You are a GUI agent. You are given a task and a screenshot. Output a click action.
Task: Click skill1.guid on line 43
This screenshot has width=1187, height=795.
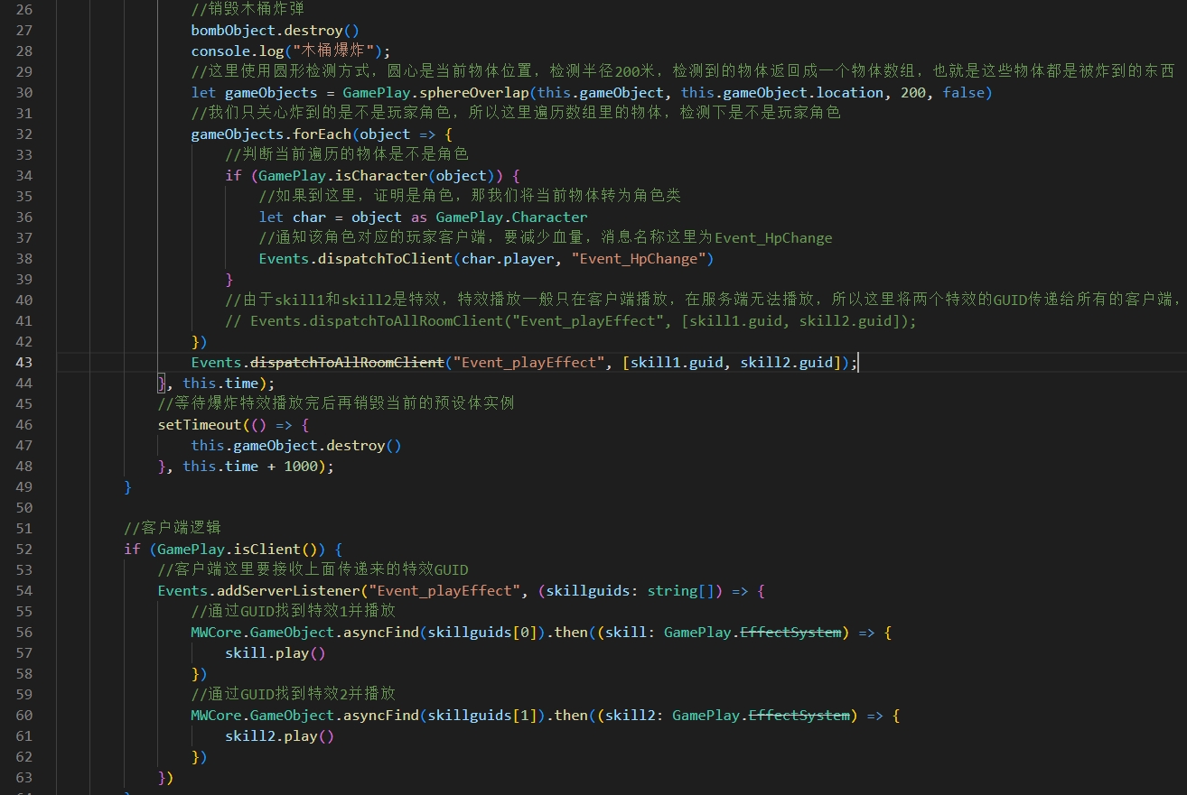tap(677, 363)
